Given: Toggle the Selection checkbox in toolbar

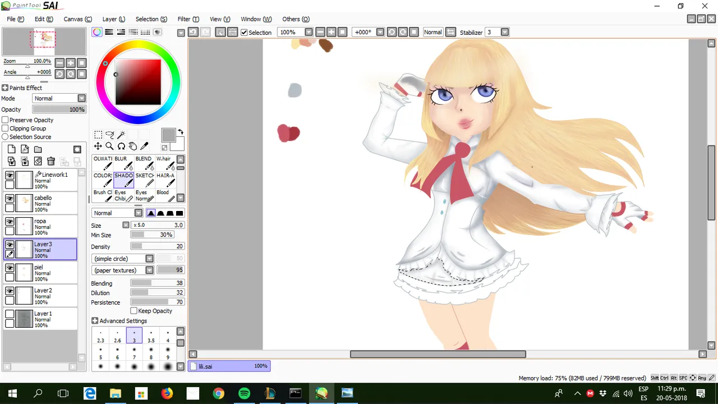Looking at the screenshot, I should pos(244,33).
